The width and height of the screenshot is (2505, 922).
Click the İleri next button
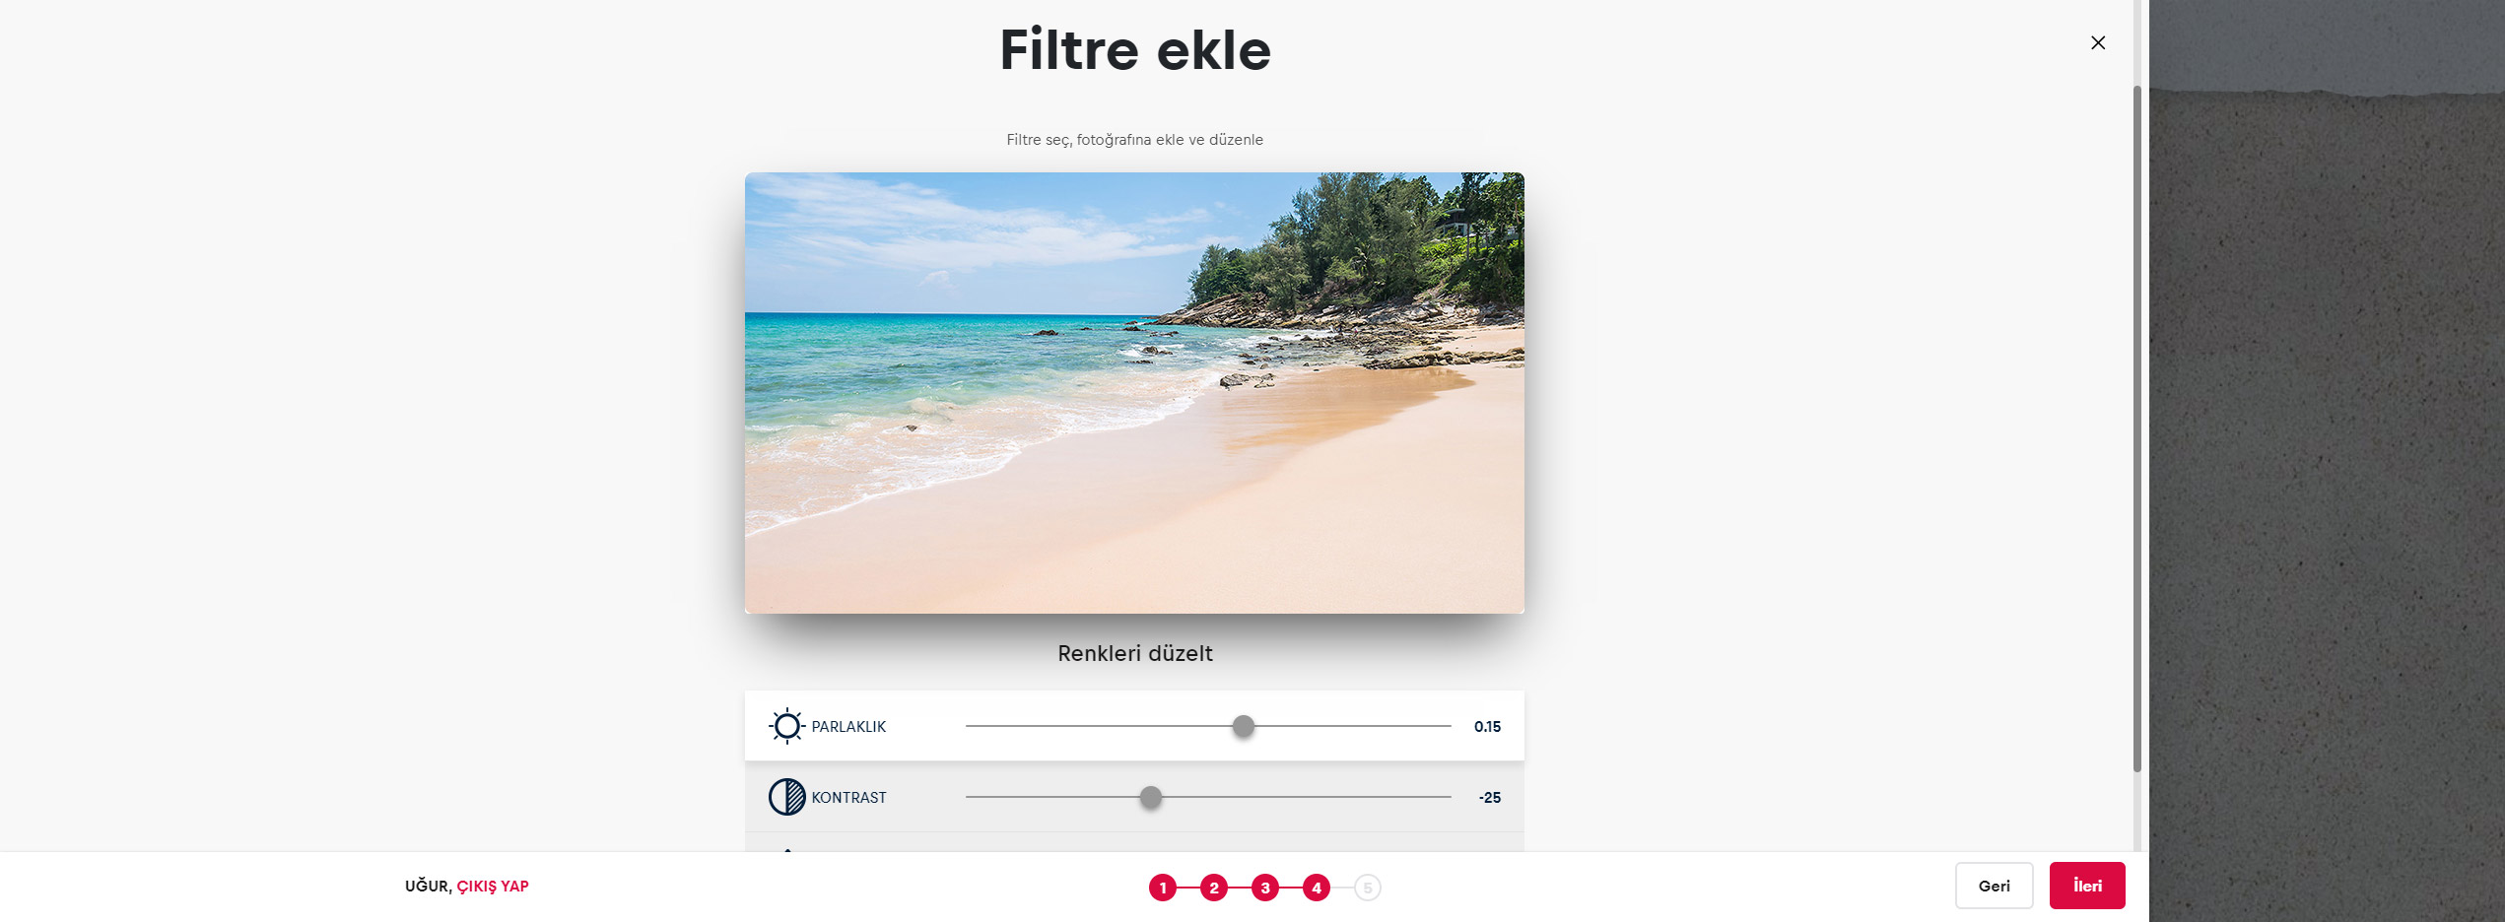pyautogui.click(x=2087, y=886)
